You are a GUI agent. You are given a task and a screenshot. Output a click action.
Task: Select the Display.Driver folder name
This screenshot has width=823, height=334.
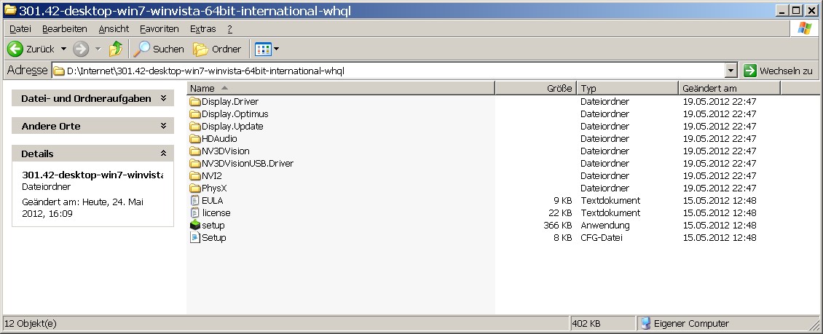[x=230, y=102]
